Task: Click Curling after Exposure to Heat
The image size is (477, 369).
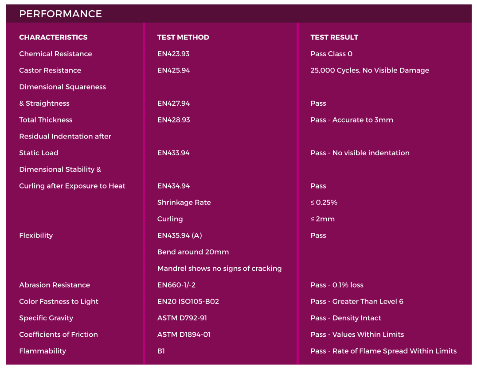Action: 72,186
